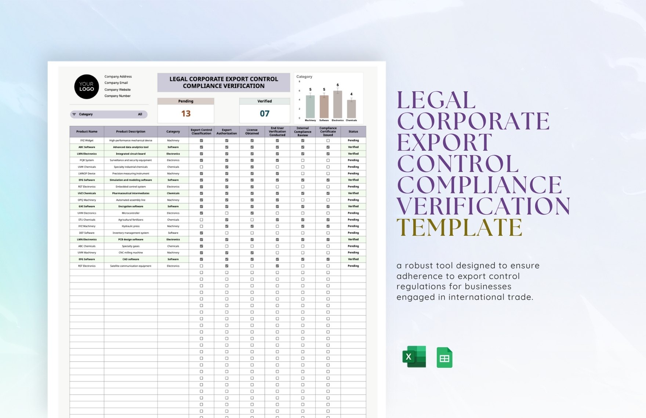The image size is (646, 418).
Task: Click the Pending summary label
Action: [x=186, y=101]
